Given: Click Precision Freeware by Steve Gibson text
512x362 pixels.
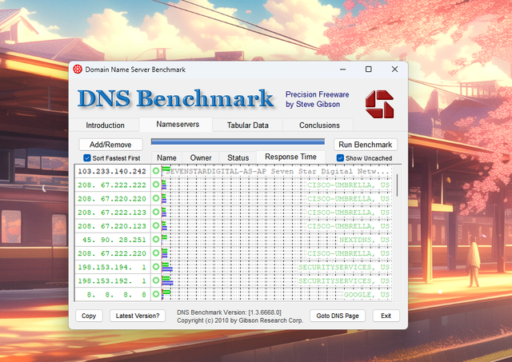Looking at the screenshot, I should coord(317,99).
